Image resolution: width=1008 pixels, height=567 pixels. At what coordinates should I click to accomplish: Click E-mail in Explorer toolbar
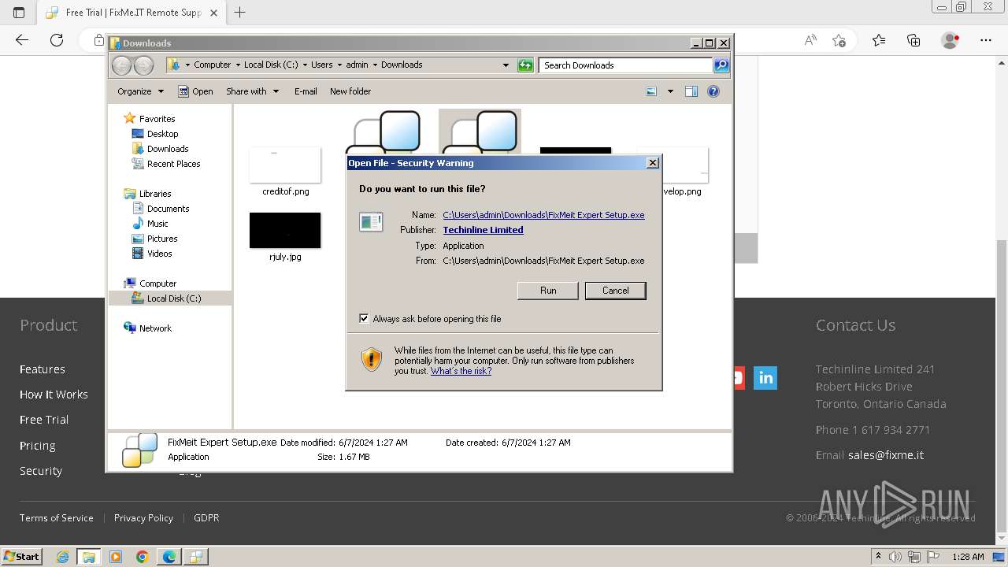click(306, 91)
